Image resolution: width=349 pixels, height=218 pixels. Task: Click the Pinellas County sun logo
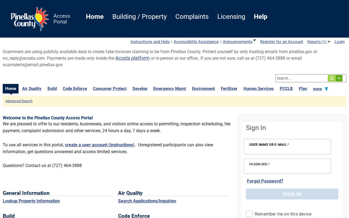coord(30,19)
